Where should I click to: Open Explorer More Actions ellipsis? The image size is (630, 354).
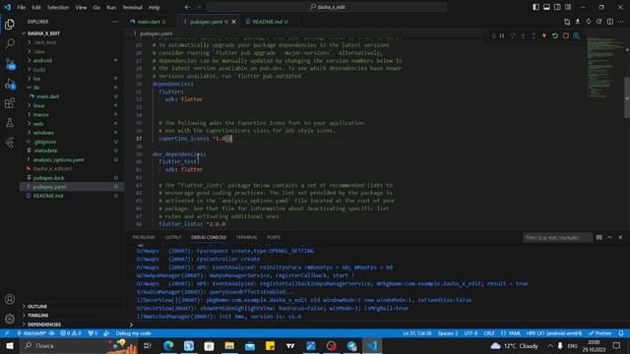[115, 22]
